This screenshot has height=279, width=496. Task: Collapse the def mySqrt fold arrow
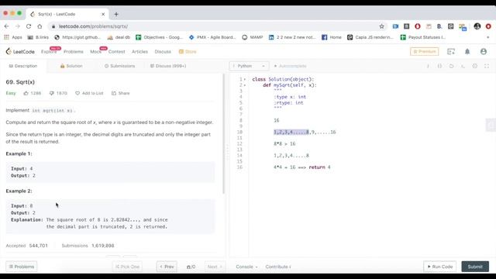(245, 85)
